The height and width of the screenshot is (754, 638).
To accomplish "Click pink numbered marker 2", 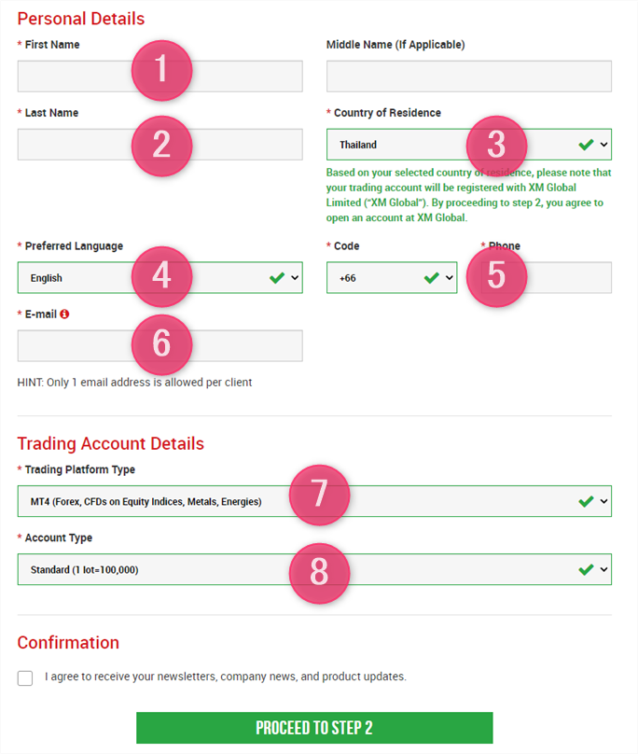I will tap(161, 145).
